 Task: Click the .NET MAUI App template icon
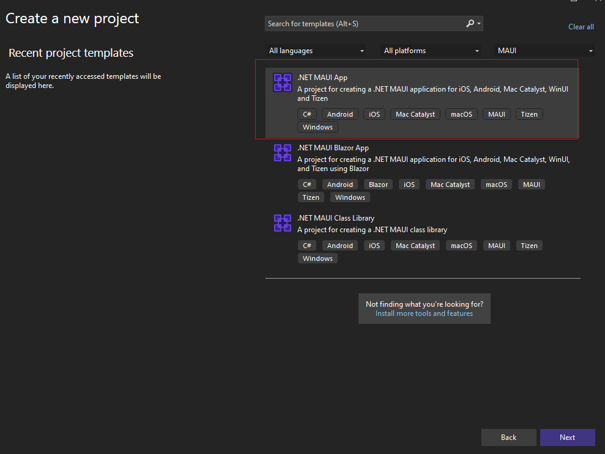(x=282, y=82)
